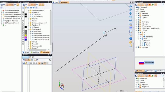Switch to the Шаблоны bottom tab
The image size is (165, 92).
pos(35,52)
